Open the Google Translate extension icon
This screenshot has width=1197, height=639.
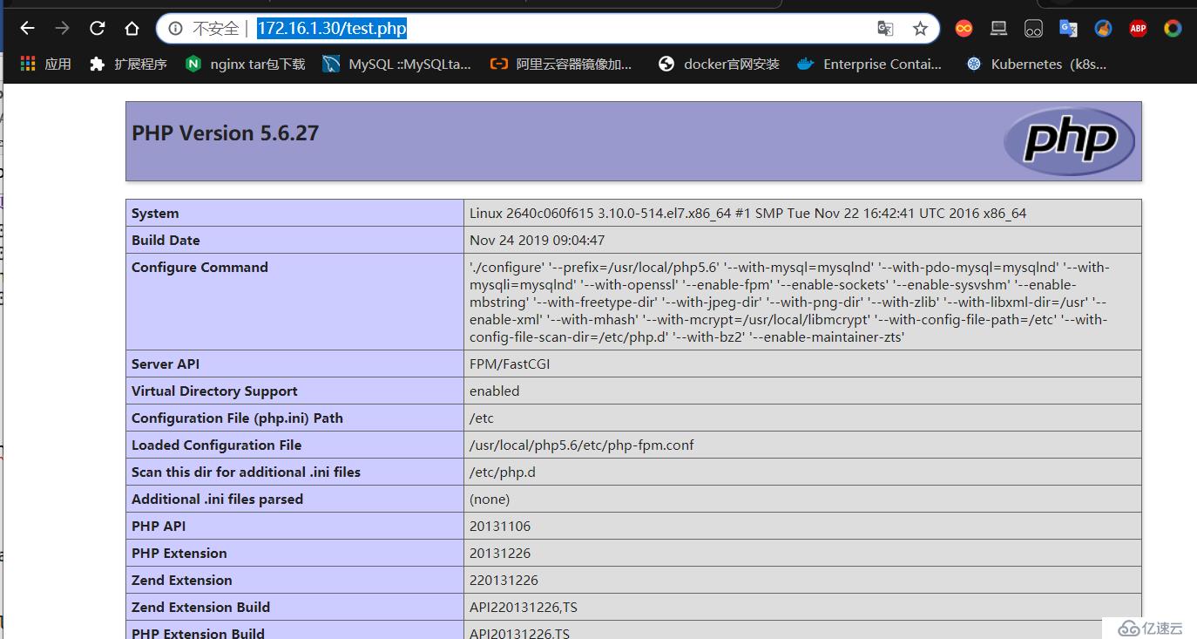[1068, 29]
